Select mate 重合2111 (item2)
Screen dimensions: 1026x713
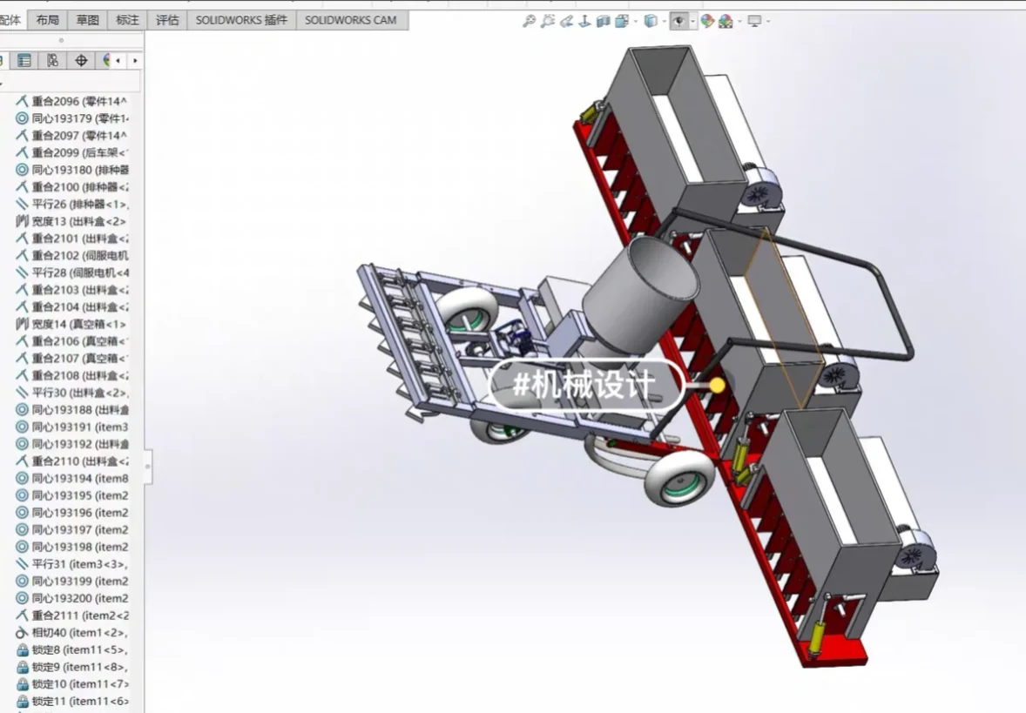(x=71, y=615)
